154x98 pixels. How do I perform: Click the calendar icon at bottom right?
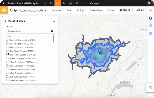tap(151, 88)
